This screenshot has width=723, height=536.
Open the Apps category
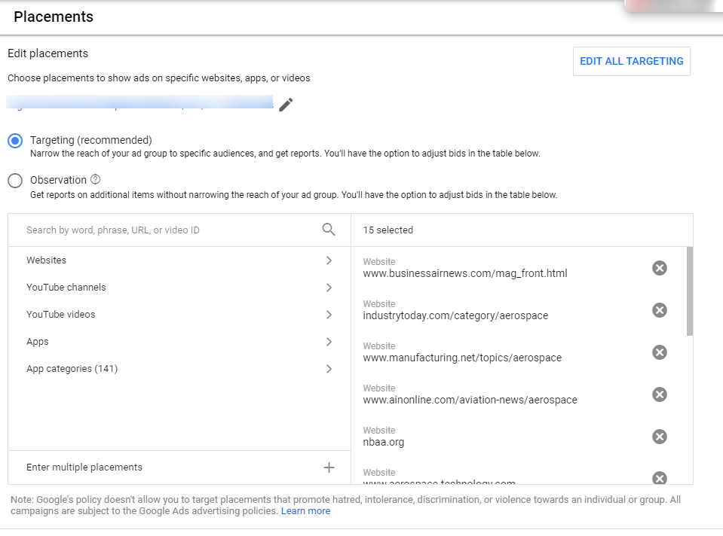coord(179,342)
